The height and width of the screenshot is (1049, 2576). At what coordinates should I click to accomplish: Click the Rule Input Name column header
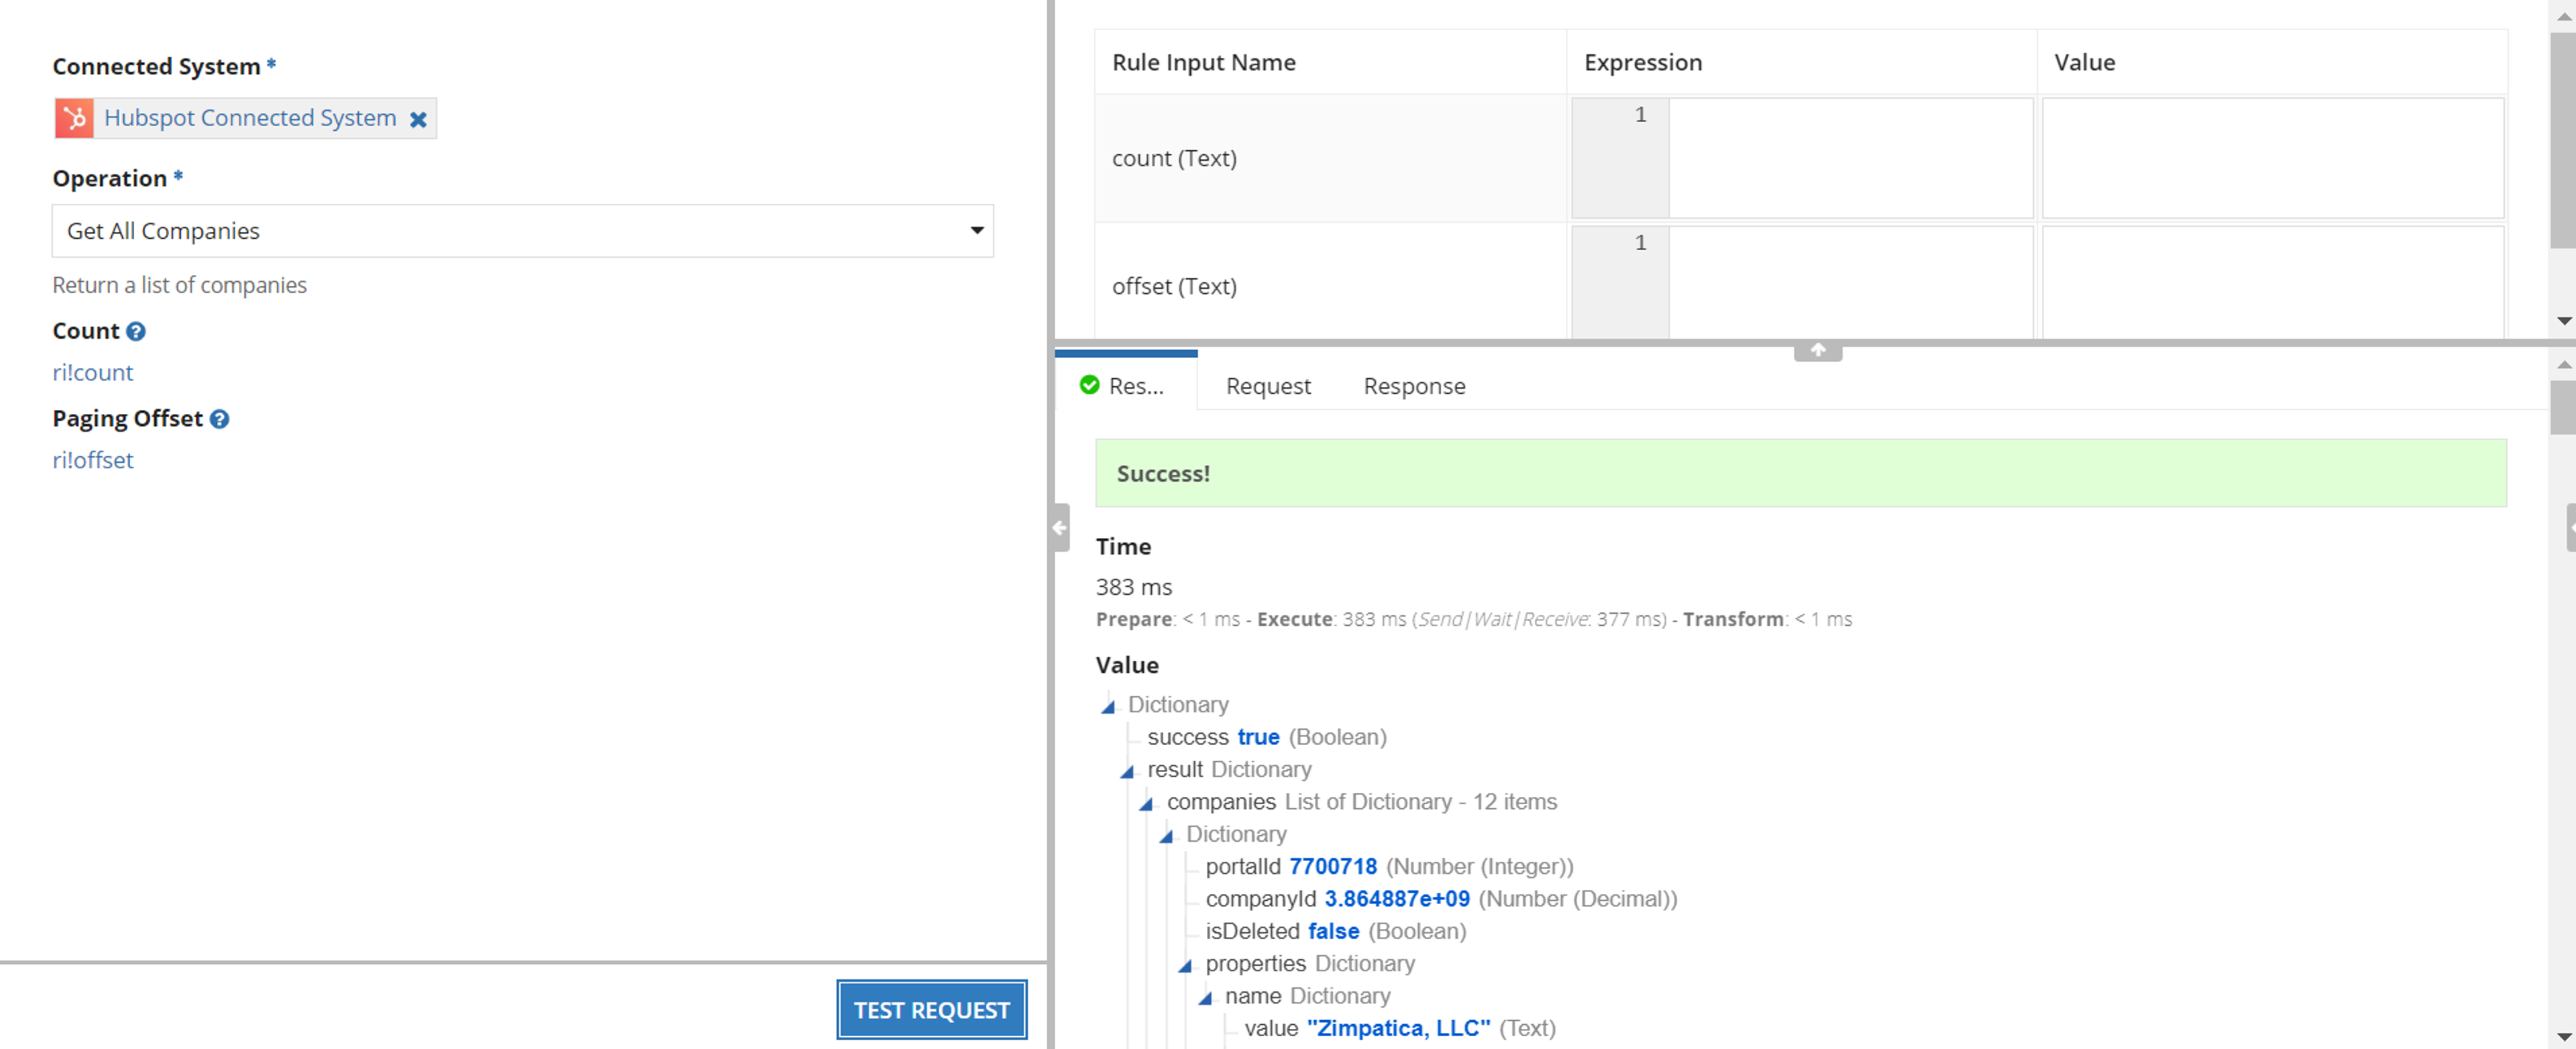(1203, 63)
